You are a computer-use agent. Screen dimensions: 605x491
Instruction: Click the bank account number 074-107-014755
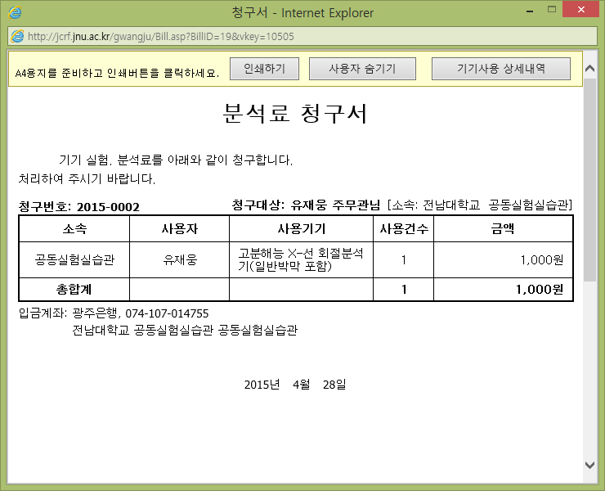click(x=167, y=313)
